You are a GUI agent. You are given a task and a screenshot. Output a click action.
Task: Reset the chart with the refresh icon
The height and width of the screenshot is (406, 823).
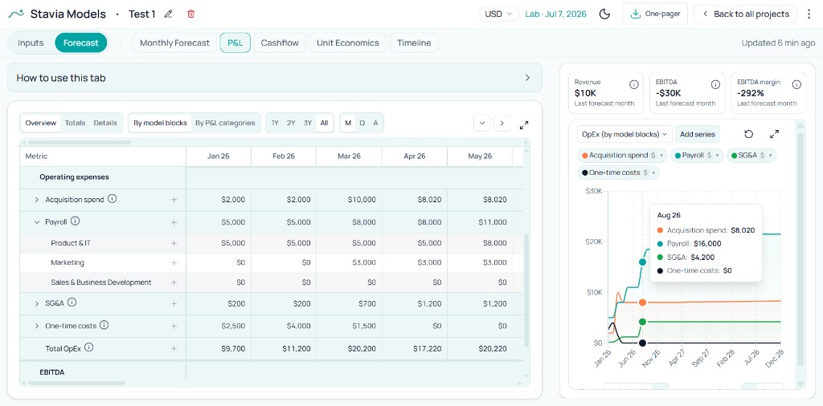[x=749, y=134]
